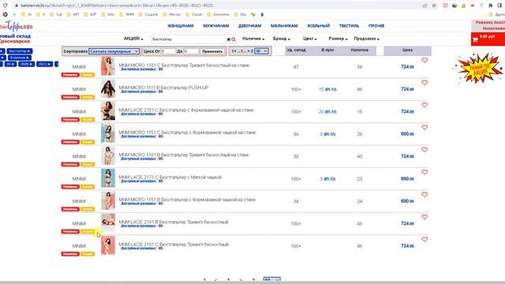Expand the АКЦИЯ! dropdown
The height and width of the screenshot is (284, 505).
(133, 39)
